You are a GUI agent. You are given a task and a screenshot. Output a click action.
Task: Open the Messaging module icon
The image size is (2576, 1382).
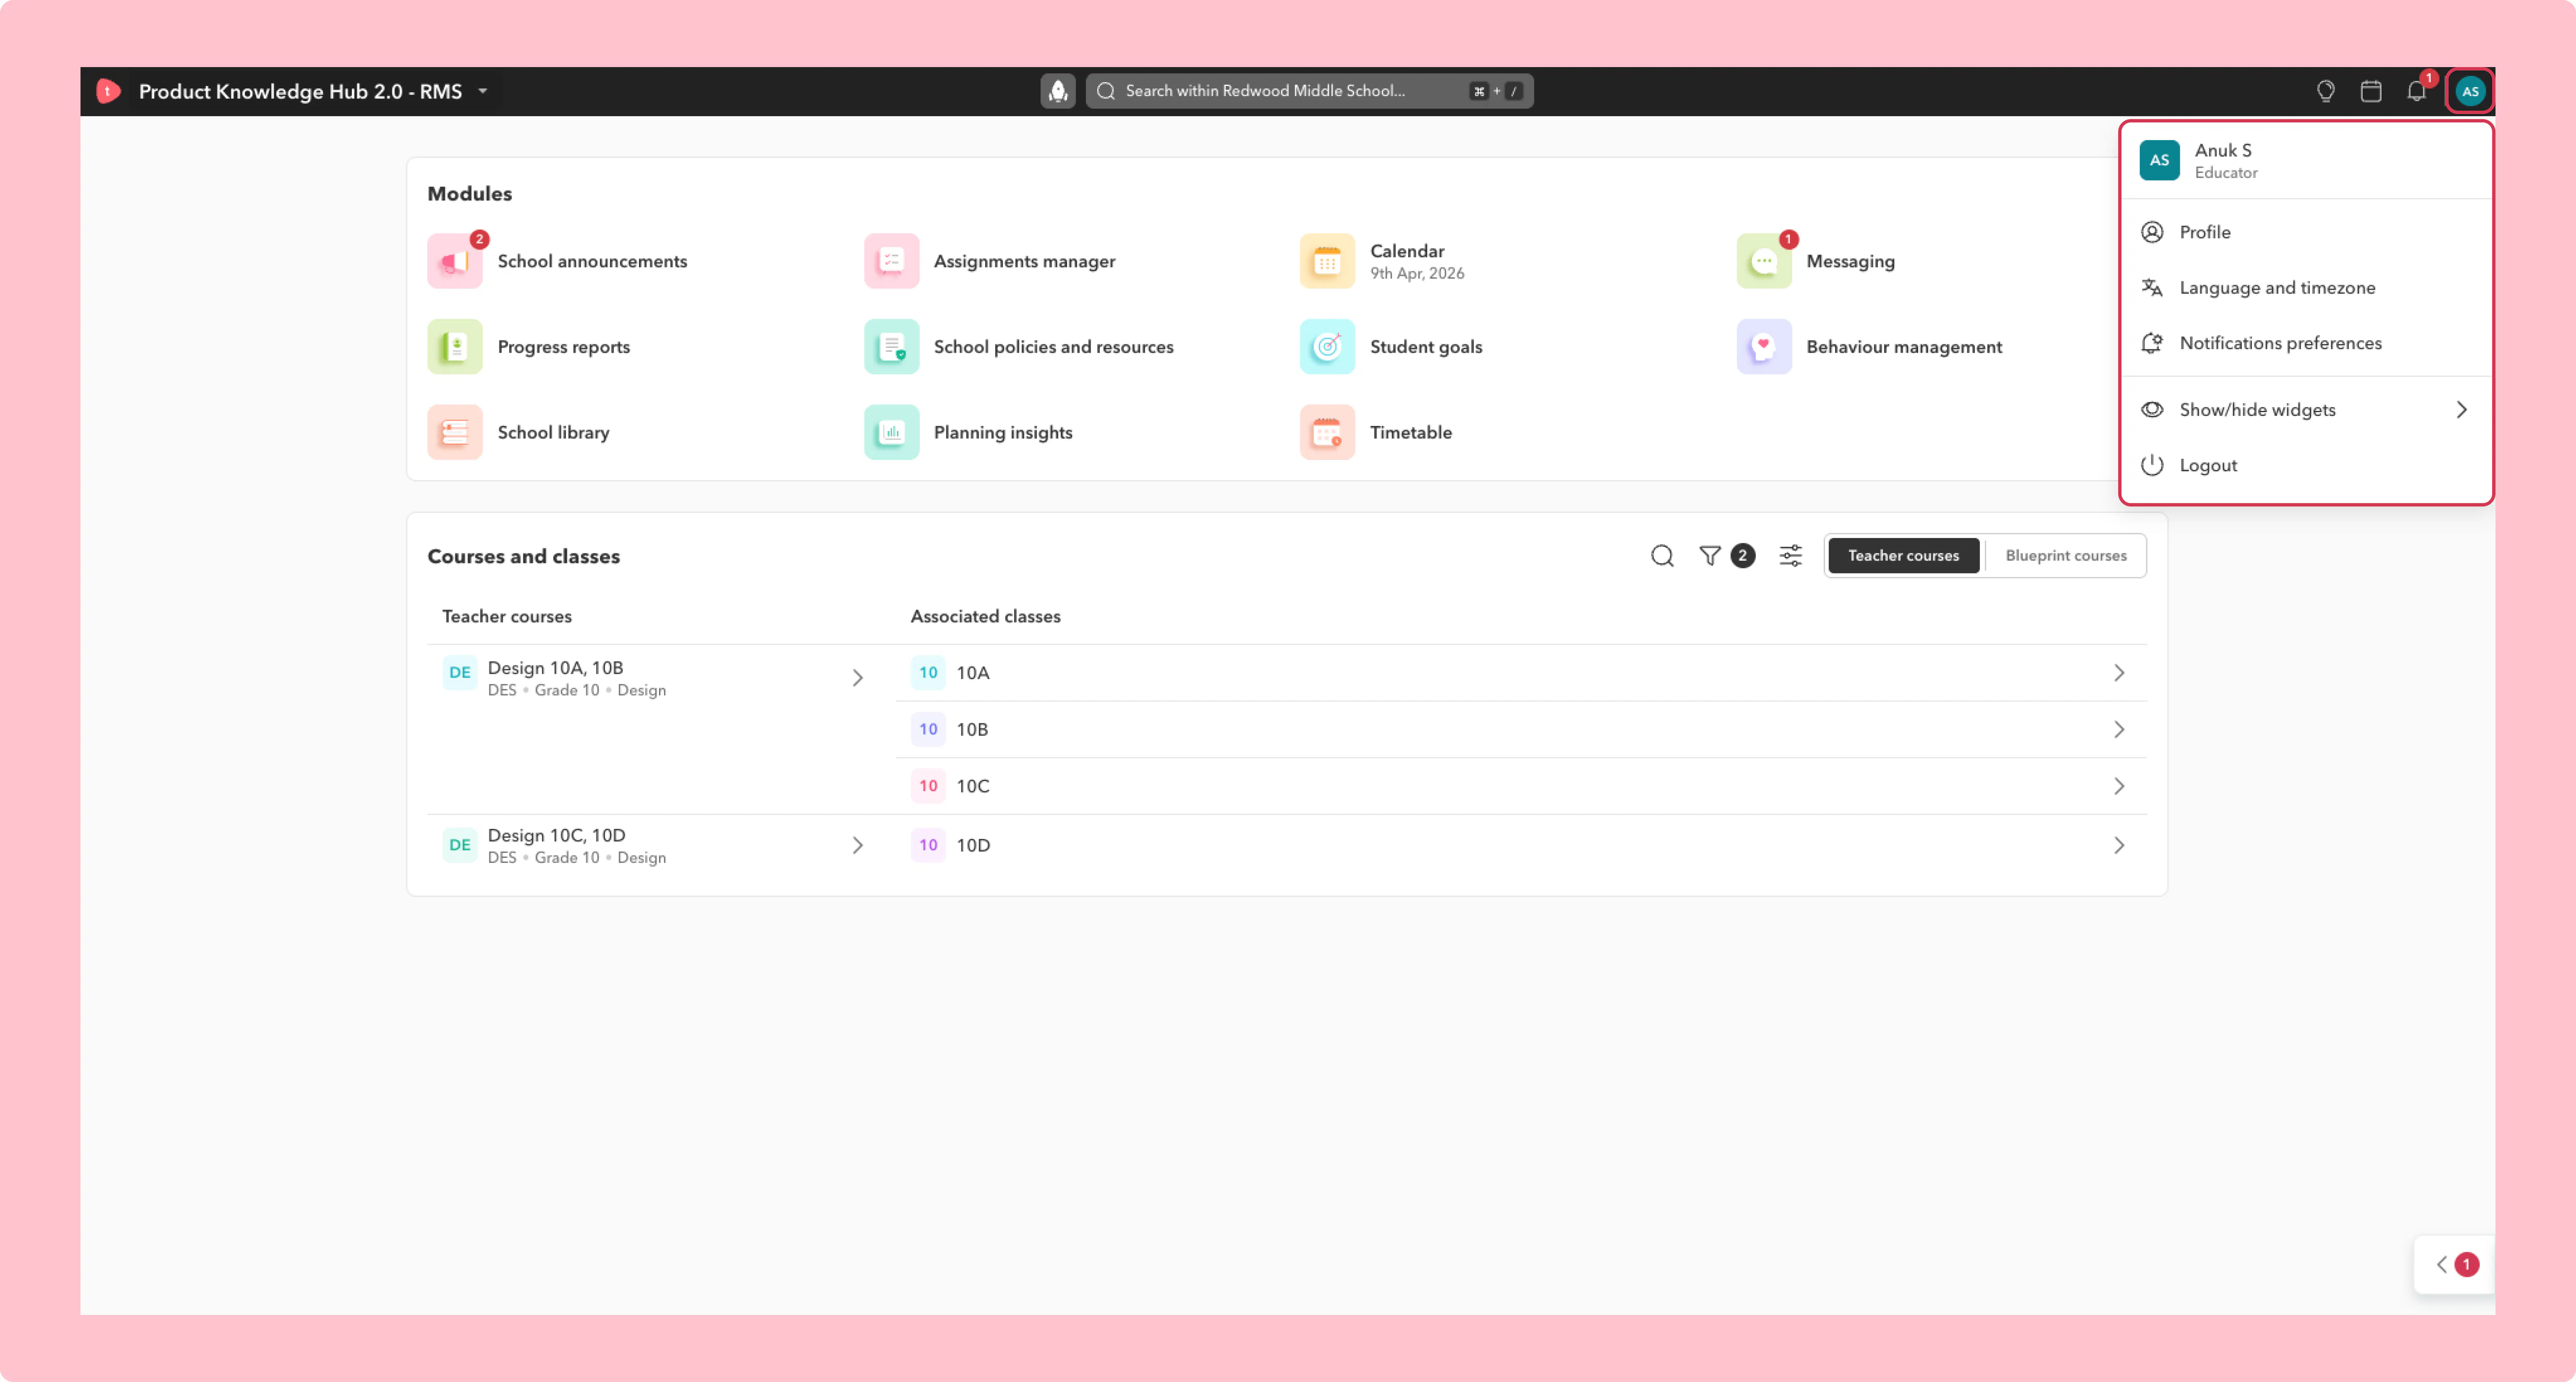pos(1764,261)
